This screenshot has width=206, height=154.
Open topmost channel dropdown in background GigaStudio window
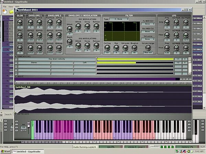201,18
